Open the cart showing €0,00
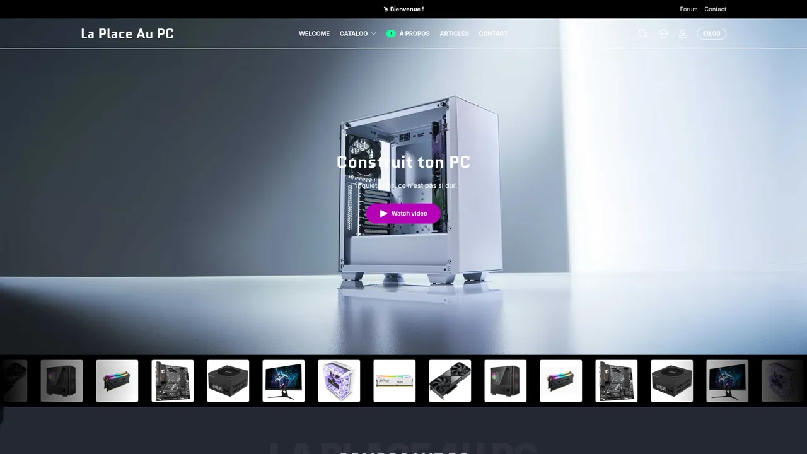The height and width of the screenshot is (454, 807). click(711, 33)
